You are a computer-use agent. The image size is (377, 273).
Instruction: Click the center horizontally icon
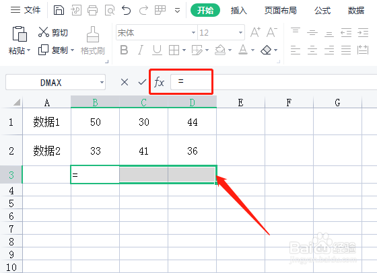pos(312,50)
